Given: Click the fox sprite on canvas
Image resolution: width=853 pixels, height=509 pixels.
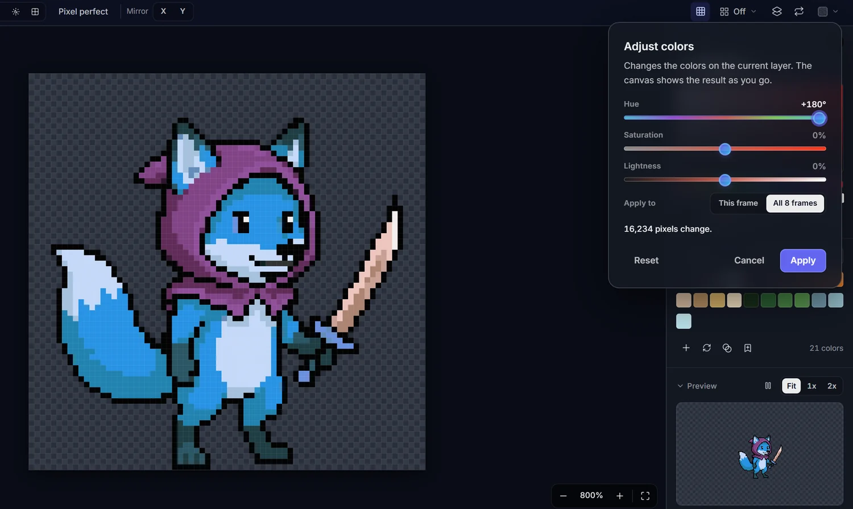Looking at the screenshot, I should click(x=227, y=293).
